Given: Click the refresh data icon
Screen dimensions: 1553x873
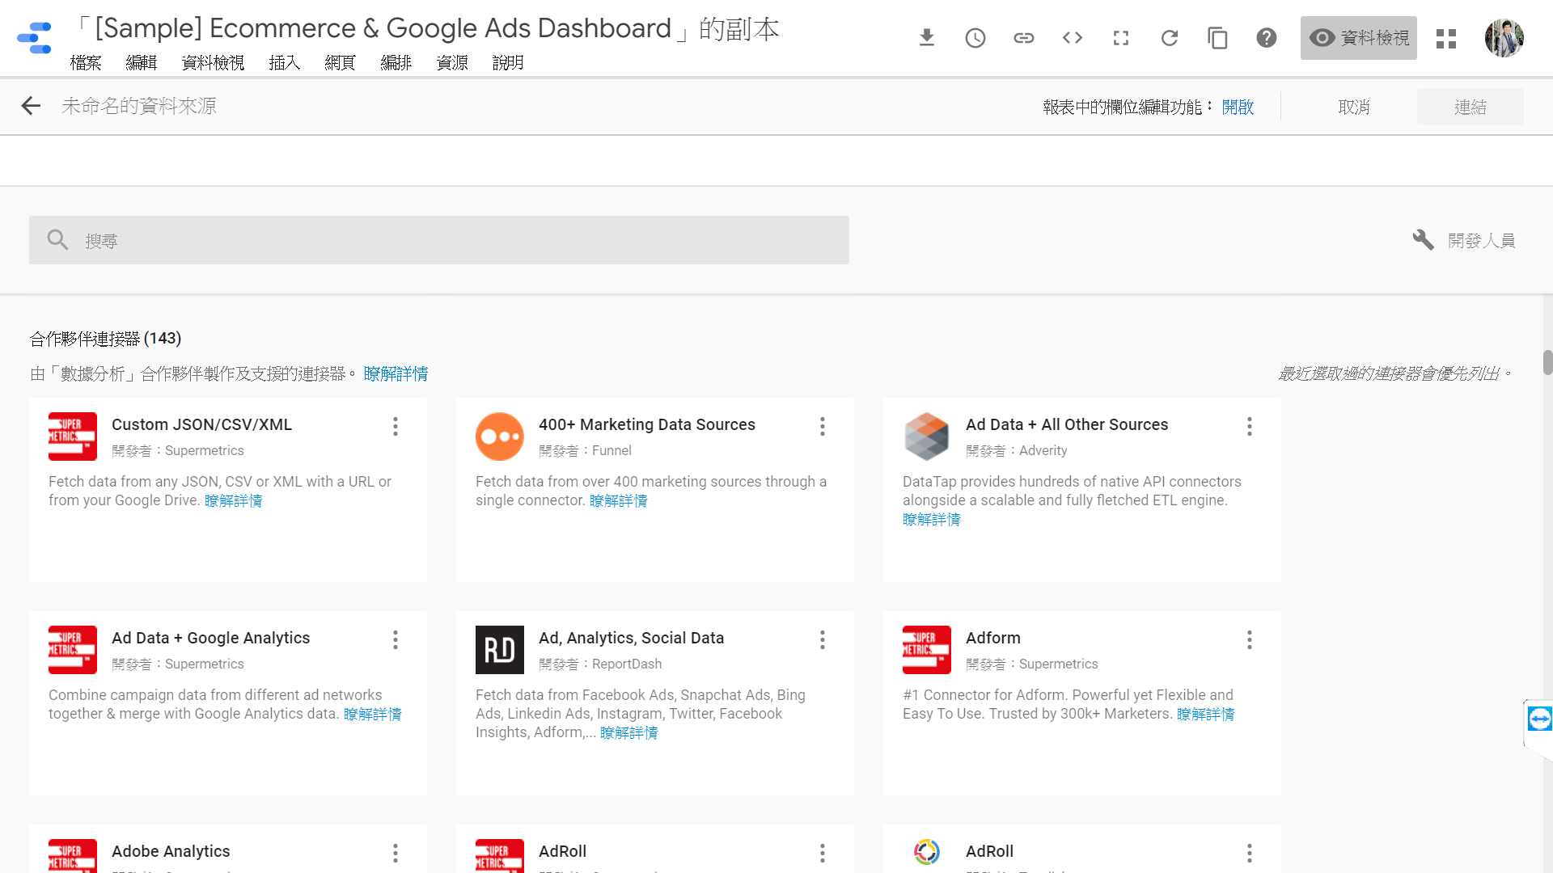Looking at the screenshot, I should click(x=1170, y=38).
